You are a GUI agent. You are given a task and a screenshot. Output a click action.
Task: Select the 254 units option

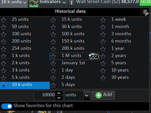[21, 48]
